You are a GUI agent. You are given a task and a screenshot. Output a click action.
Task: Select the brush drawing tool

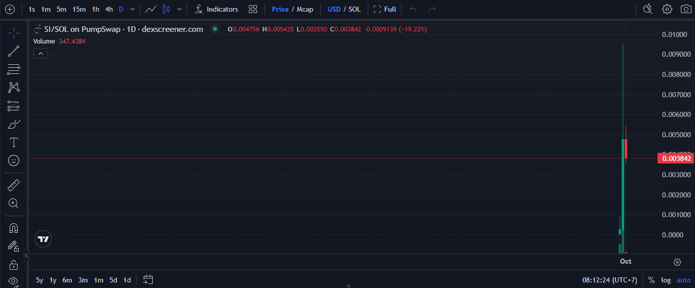tap(14, 124)
